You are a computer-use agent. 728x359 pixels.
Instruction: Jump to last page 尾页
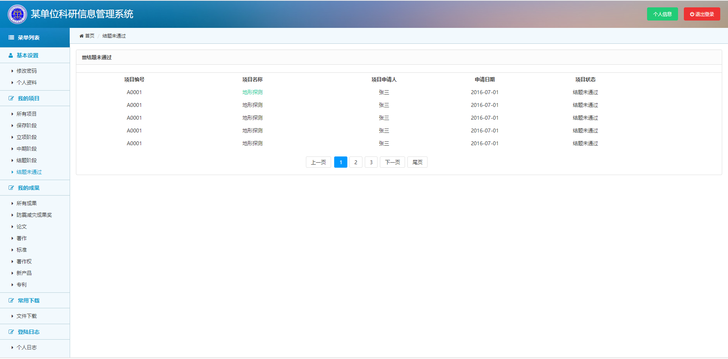pos(417,162)
